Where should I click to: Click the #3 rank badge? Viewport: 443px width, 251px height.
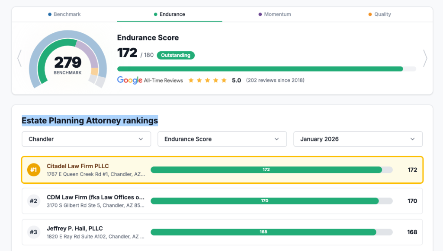(x=34, y=232)
